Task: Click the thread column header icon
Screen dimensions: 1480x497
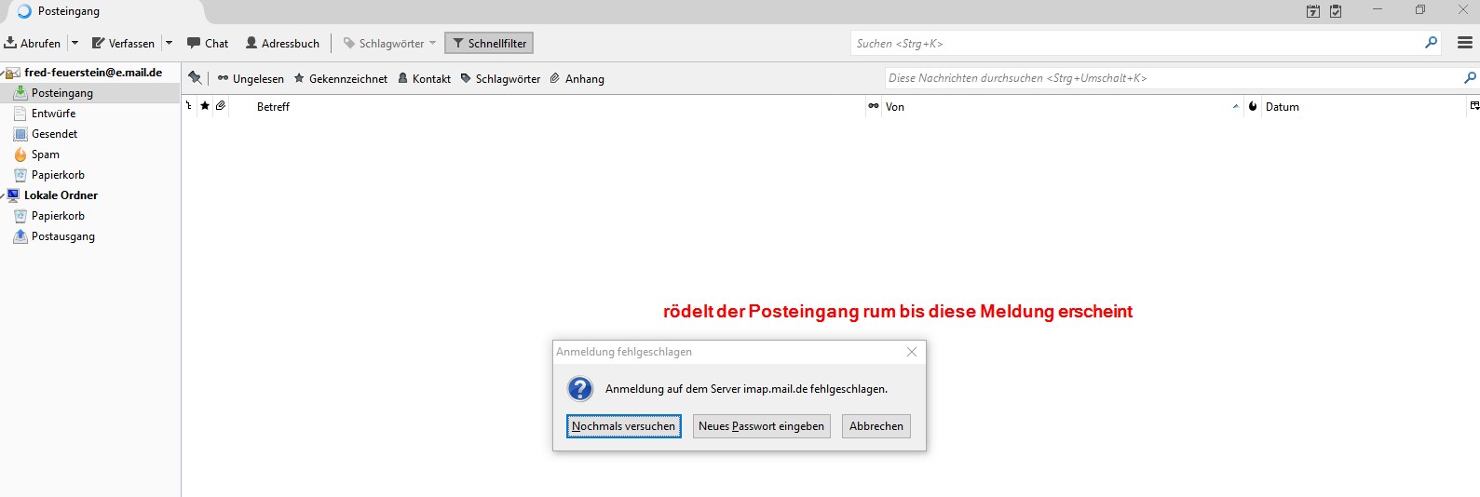Action: [x=189, y=106]
